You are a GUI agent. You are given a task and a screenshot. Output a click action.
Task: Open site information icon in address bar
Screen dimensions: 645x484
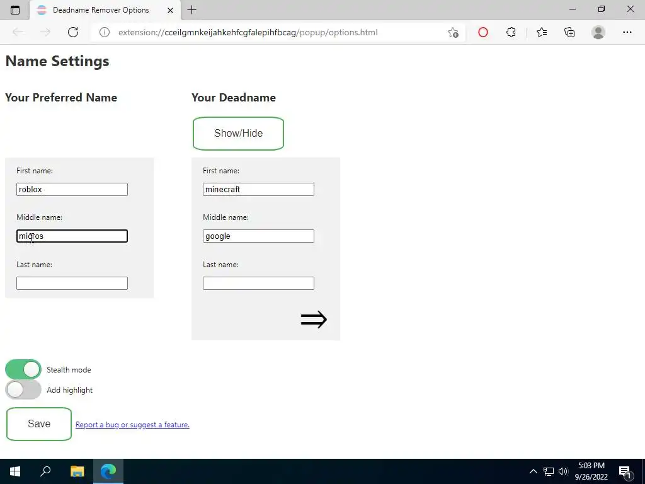pos(105,32)
